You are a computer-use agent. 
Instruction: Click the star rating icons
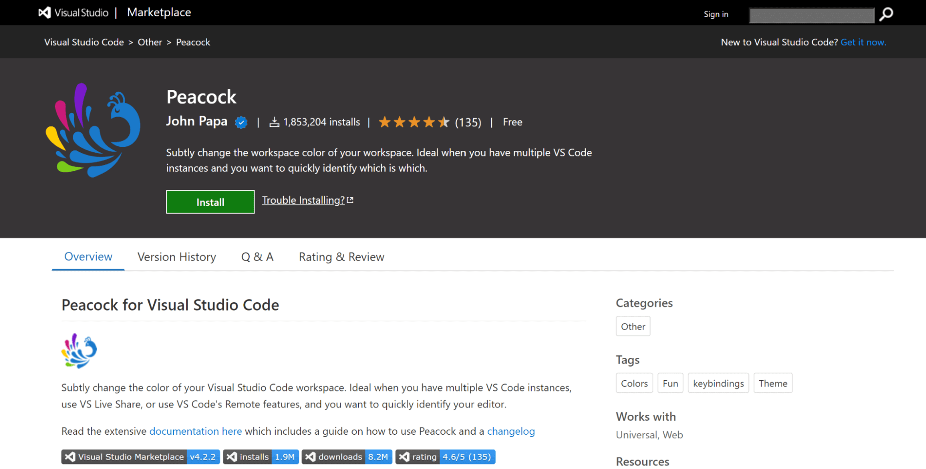coord(414,122)
